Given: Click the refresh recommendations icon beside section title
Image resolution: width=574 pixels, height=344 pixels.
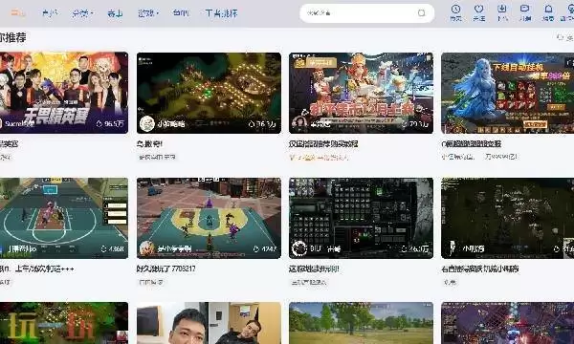Looking at the screenshot, I should (560, 37).
